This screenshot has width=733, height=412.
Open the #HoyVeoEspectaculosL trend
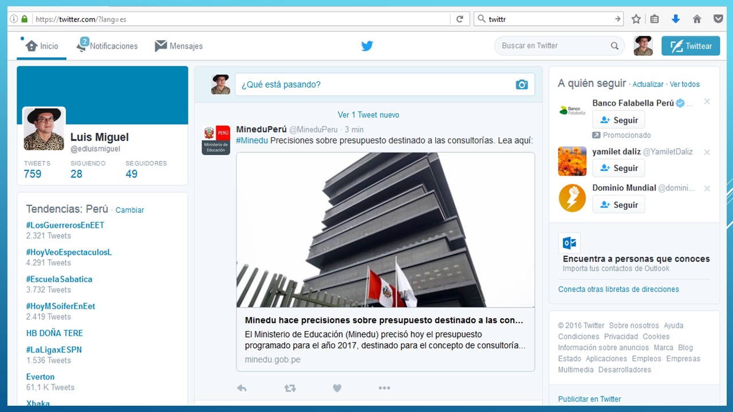[x=69, y=252]
